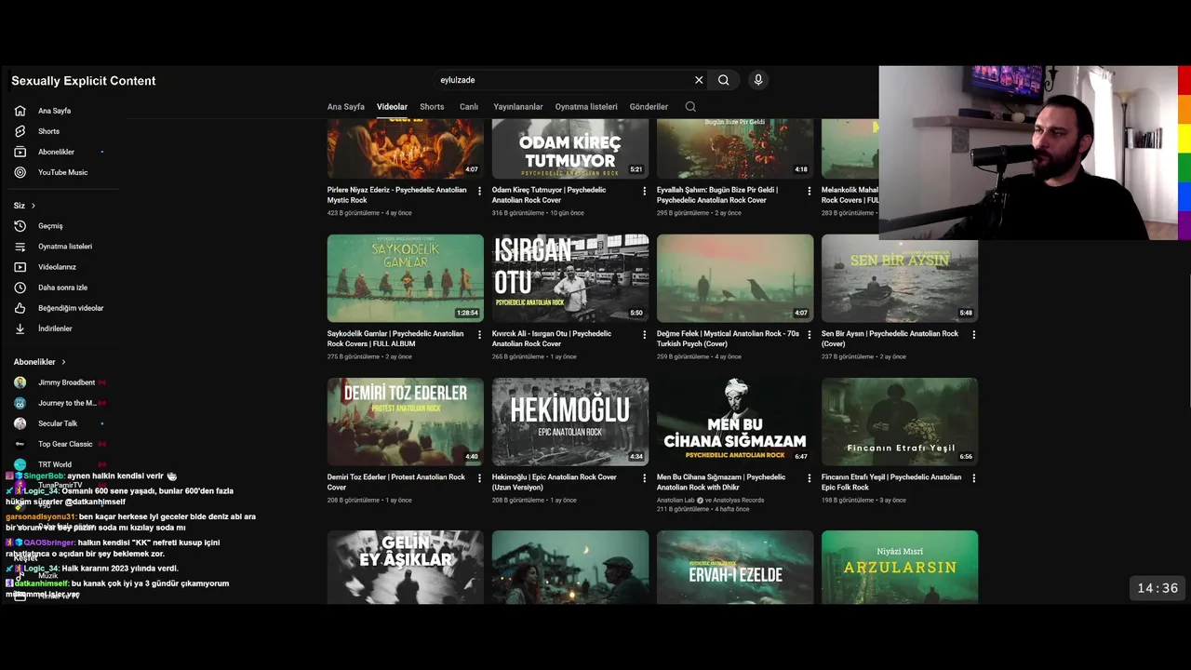Open Abonelikler subscriptions icon in sidebar
The image size is (1191, 670).
pos(20,152)
